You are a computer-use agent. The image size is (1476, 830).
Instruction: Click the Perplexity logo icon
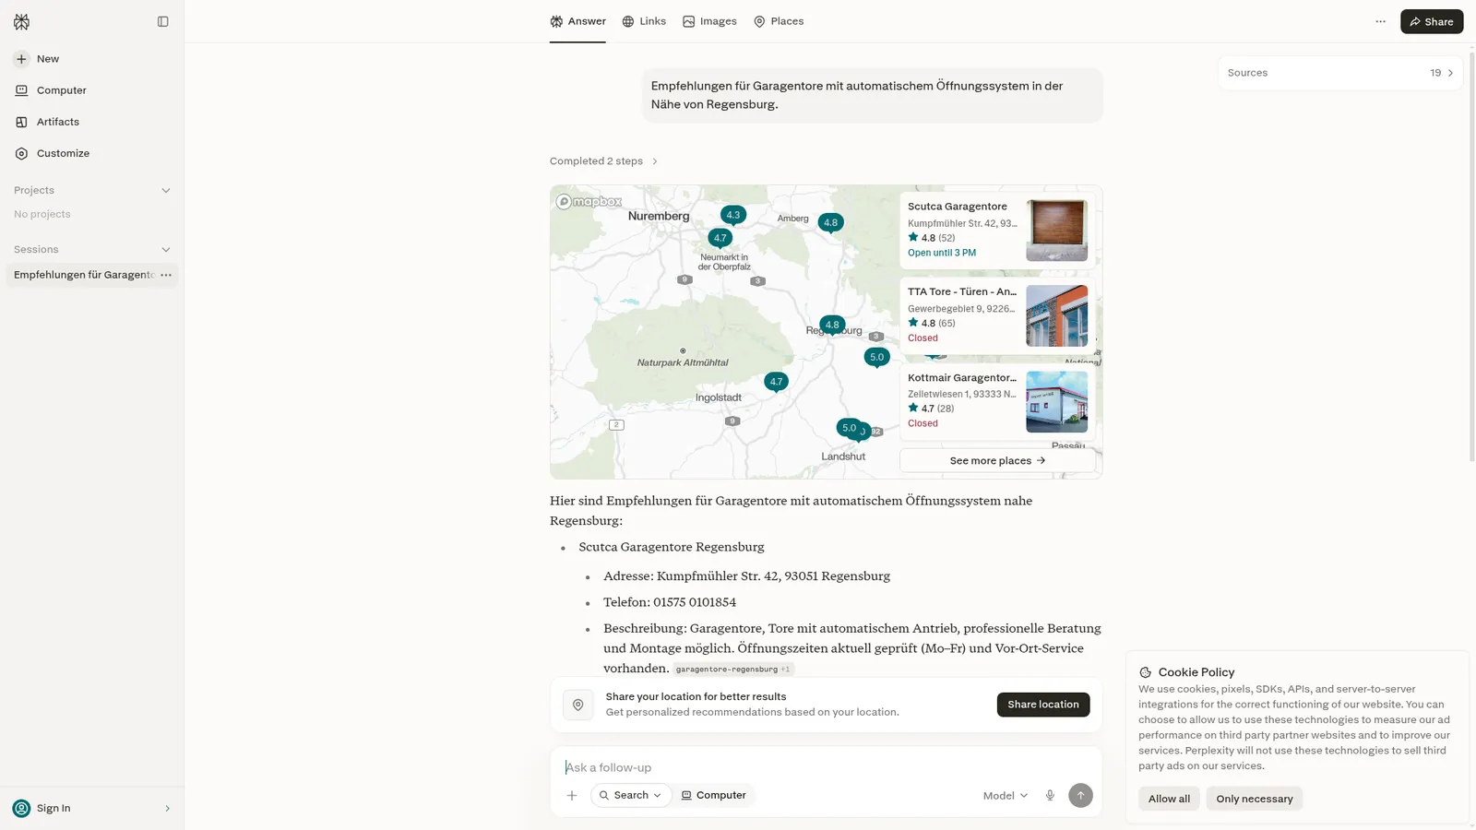click(21, 21)
